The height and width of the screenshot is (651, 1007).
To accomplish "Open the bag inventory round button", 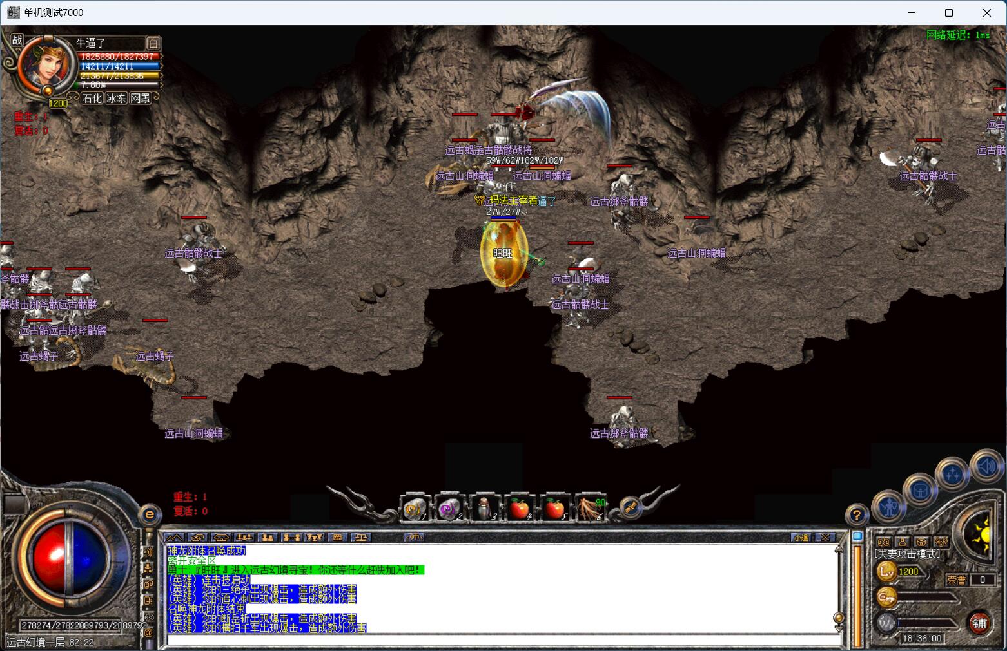I will tap(920, 491).
